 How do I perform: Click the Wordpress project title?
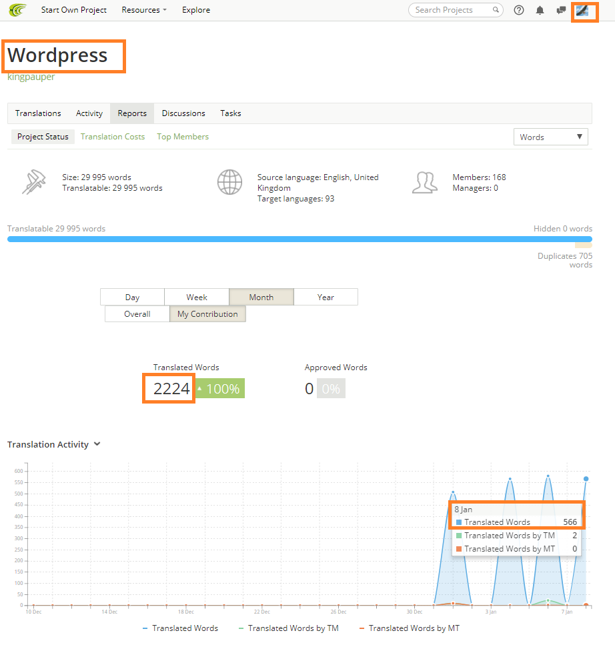tap(57, 55)
